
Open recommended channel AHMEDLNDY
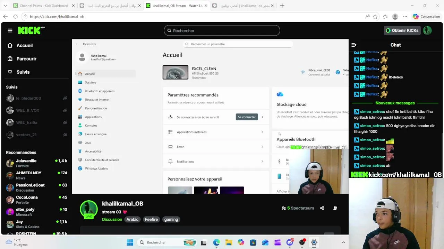(x=36, y=175)
